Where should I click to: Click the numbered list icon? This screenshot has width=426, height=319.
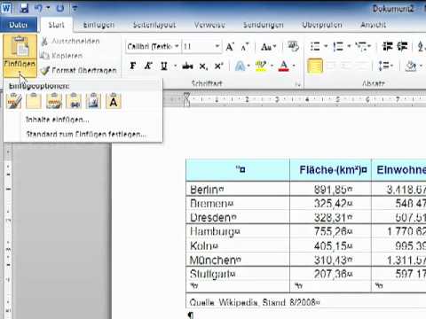click(x=338, y=46)
